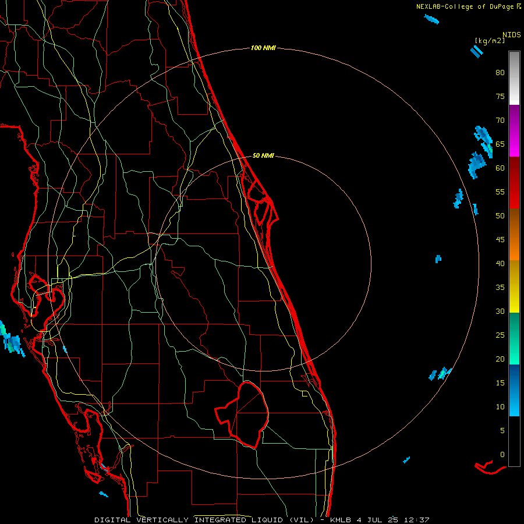This screenshot has width=524, height=524.
Task: Click the 4 JUL 25 date in footer
Action: pyautogui.click(x=378, y=520)
